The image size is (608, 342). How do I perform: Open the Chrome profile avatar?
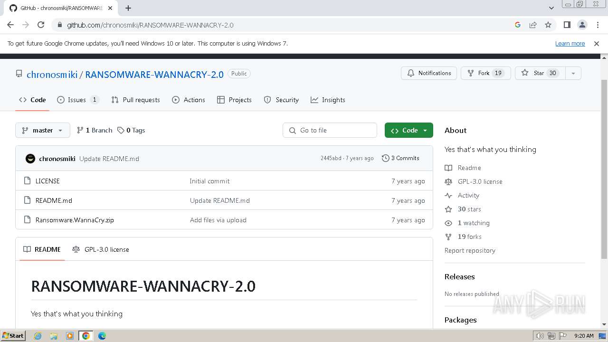click(x=582, y=25)
